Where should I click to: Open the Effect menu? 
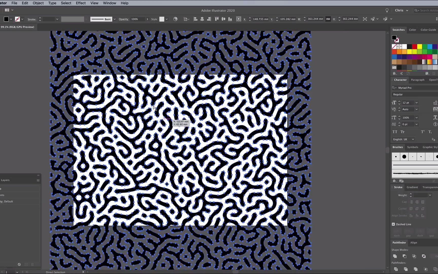tap(81, 3)
